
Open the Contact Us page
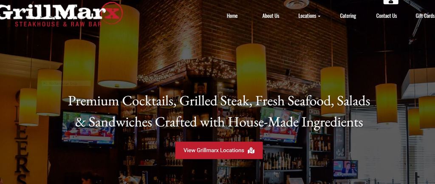click(x=387, y=16)
